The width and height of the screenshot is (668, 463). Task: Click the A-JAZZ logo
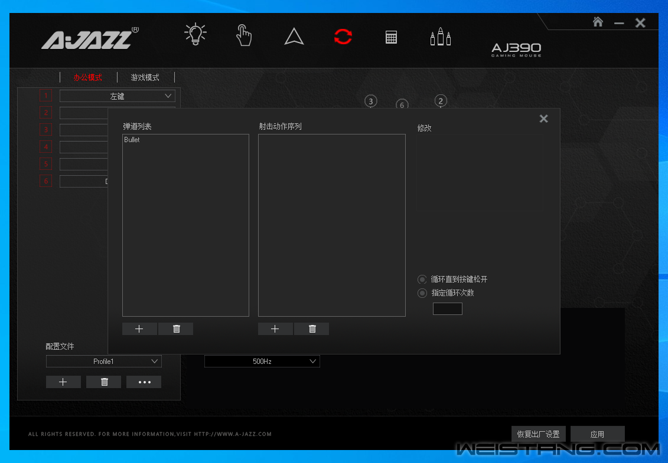point(90,39)
